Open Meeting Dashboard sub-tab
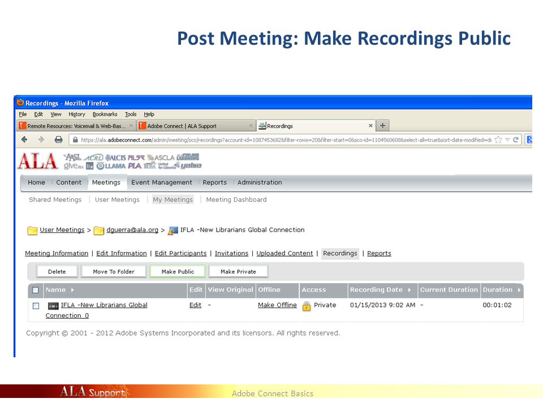The image size is (543, 407). 236,200
